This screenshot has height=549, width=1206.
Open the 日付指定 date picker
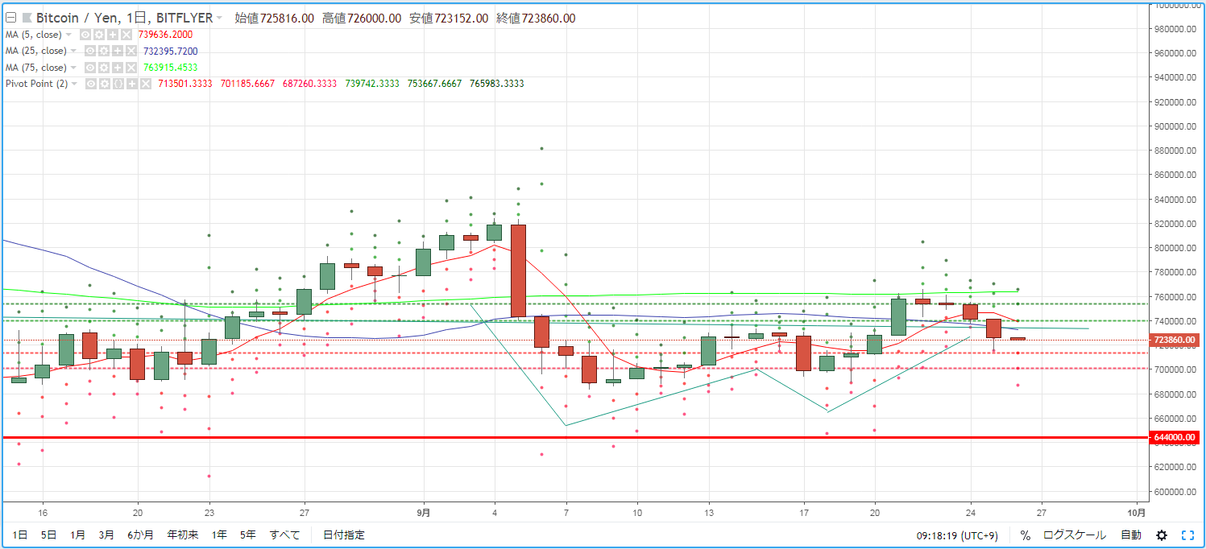(344, 535)
